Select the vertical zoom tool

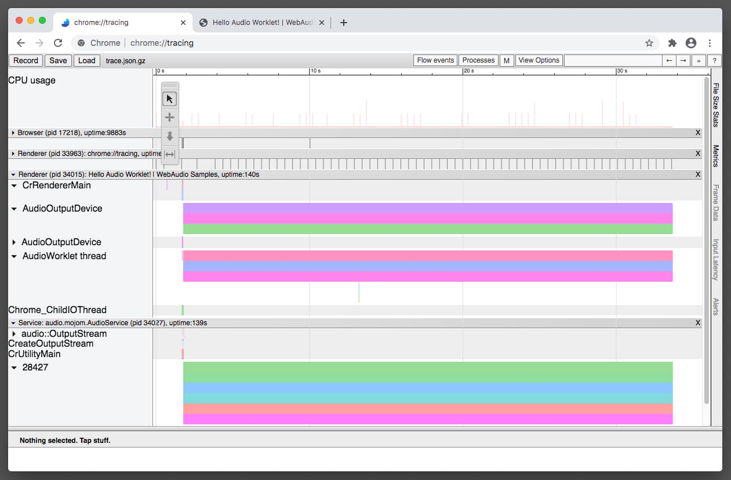click(x=169, y=136)
